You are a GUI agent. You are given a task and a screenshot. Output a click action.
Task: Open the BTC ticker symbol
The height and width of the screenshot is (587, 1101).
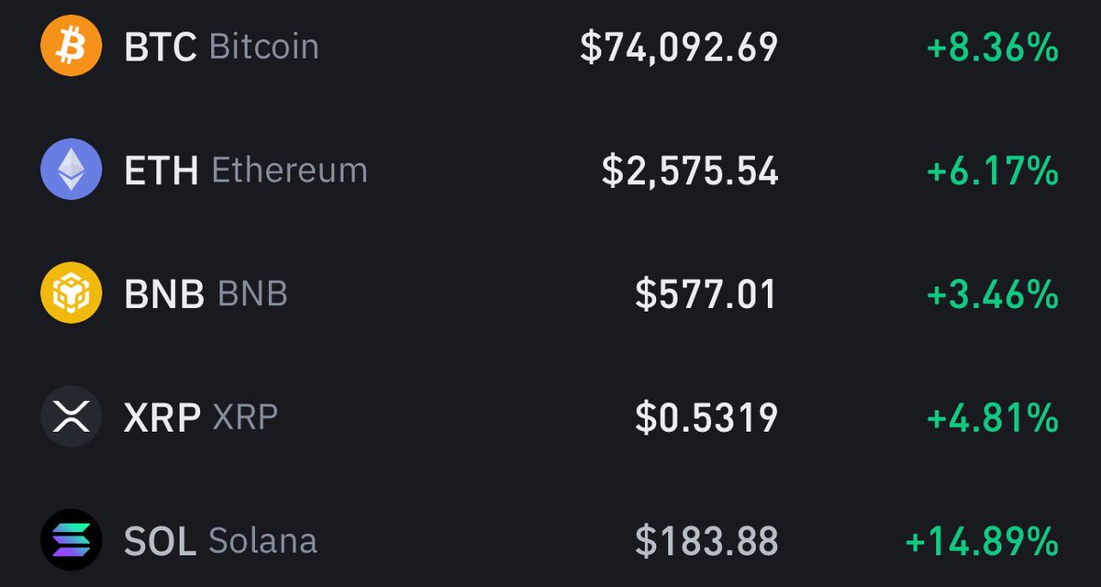pos(161,48)
